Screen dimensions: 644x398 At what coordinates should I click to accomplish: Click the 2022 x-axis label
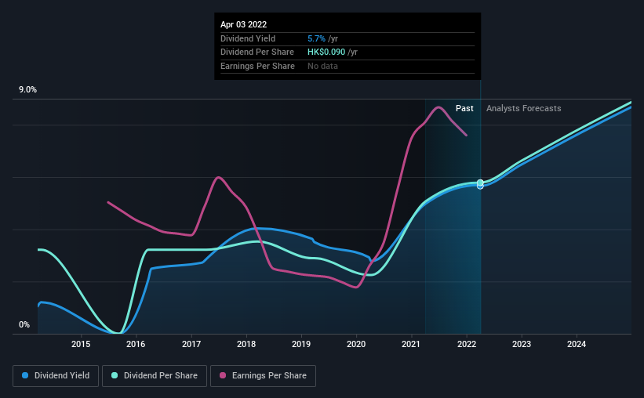click(467, 344)
